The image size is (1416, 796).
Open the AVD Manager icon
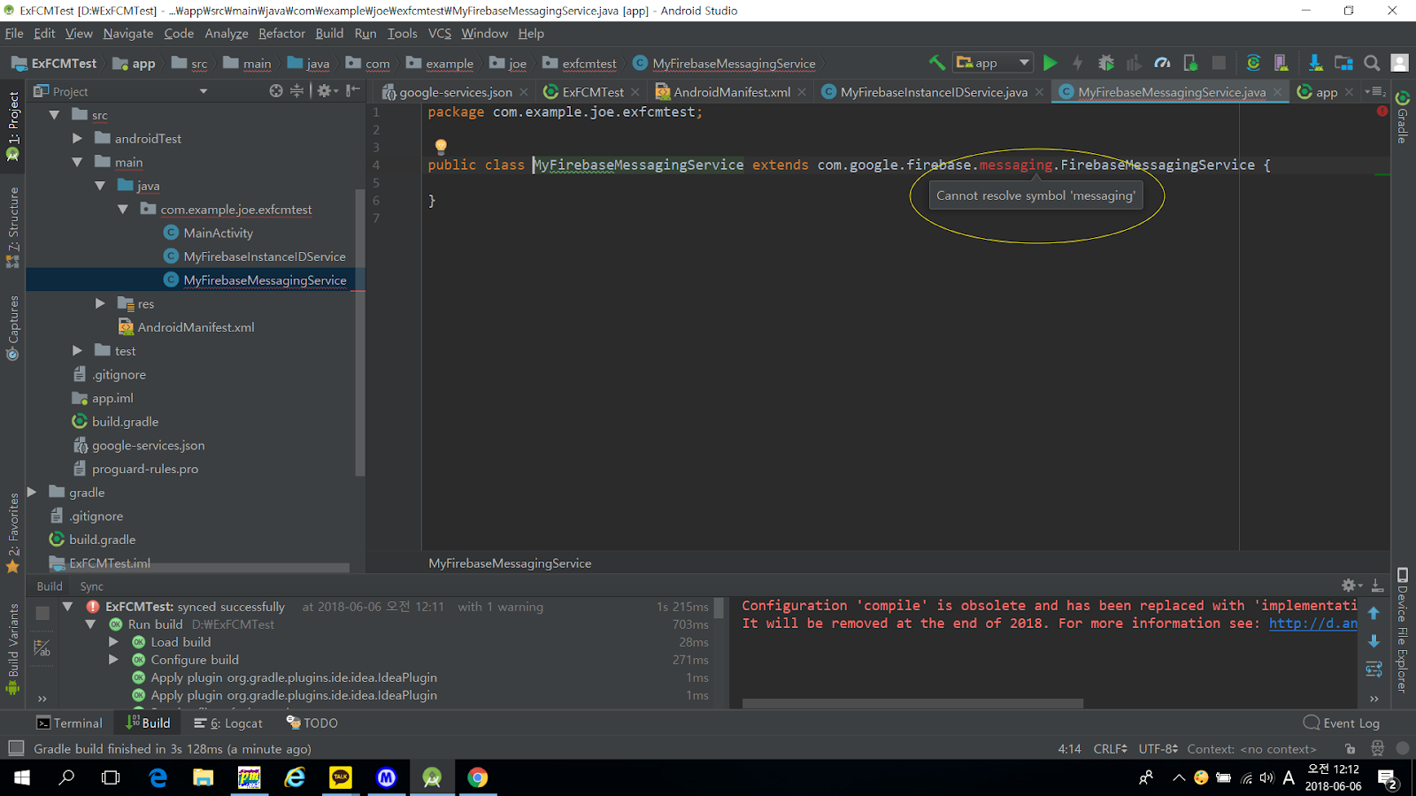point(1281,63)
